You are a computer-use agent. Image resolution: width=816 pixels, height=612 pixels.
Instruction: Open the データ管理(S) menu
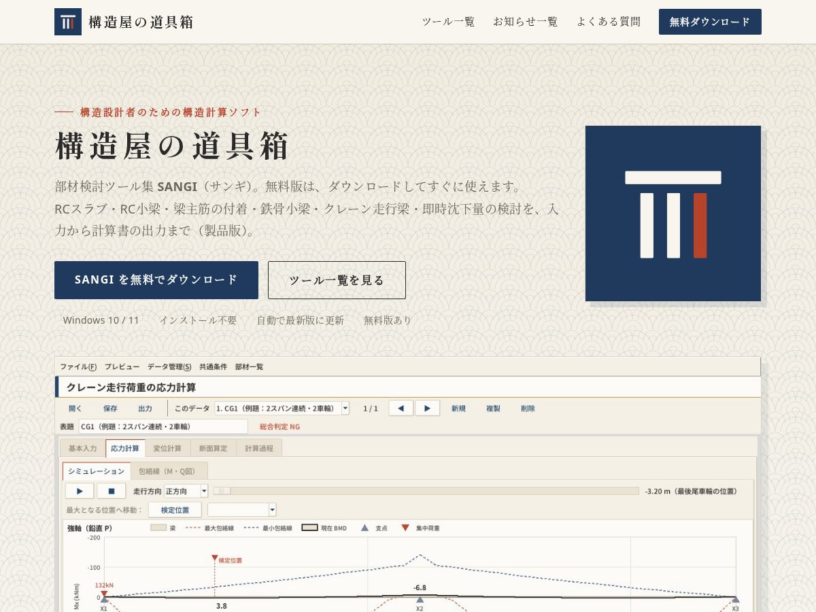[169, 367]
